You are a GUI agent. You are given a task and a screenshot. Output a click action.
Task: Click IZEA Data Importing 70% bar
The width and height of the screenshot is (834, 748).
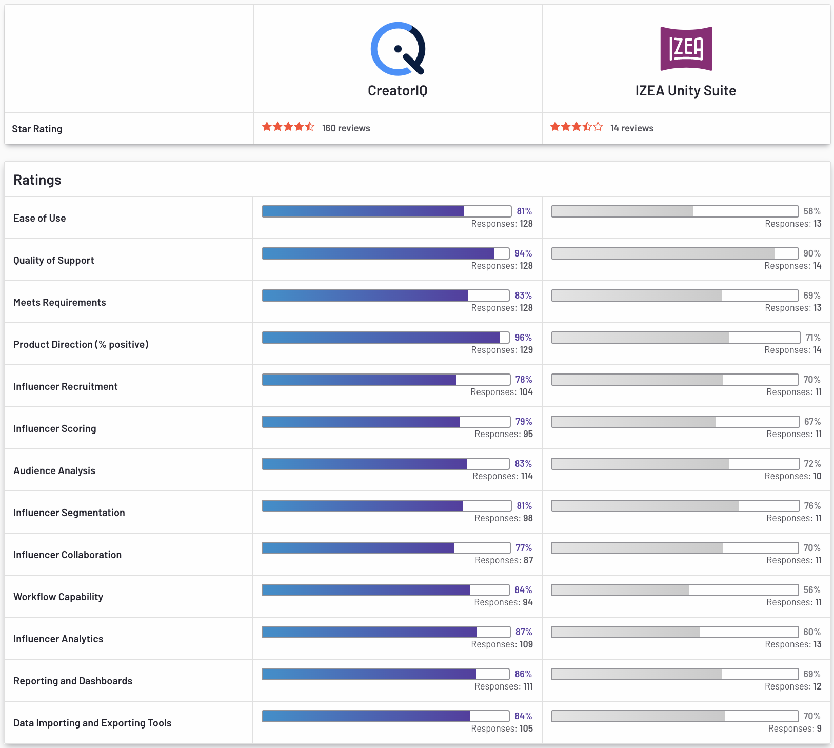pyautogui.click(x=675, y=716)
